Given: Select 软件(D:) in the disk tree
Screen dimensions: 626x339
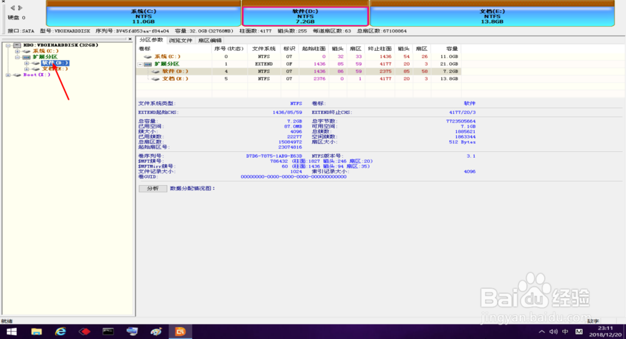Looking at the screenshot, I should tap(55, 63).
